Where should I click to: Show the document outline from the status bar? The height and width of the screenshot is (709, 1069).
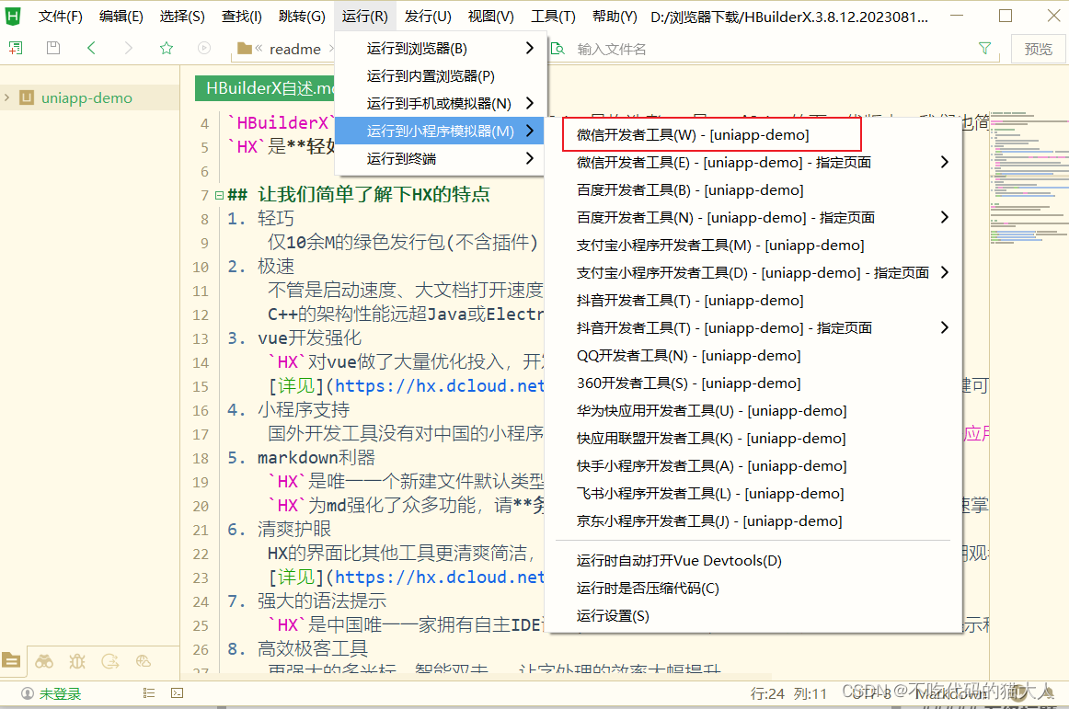click(x=148, y=692)
